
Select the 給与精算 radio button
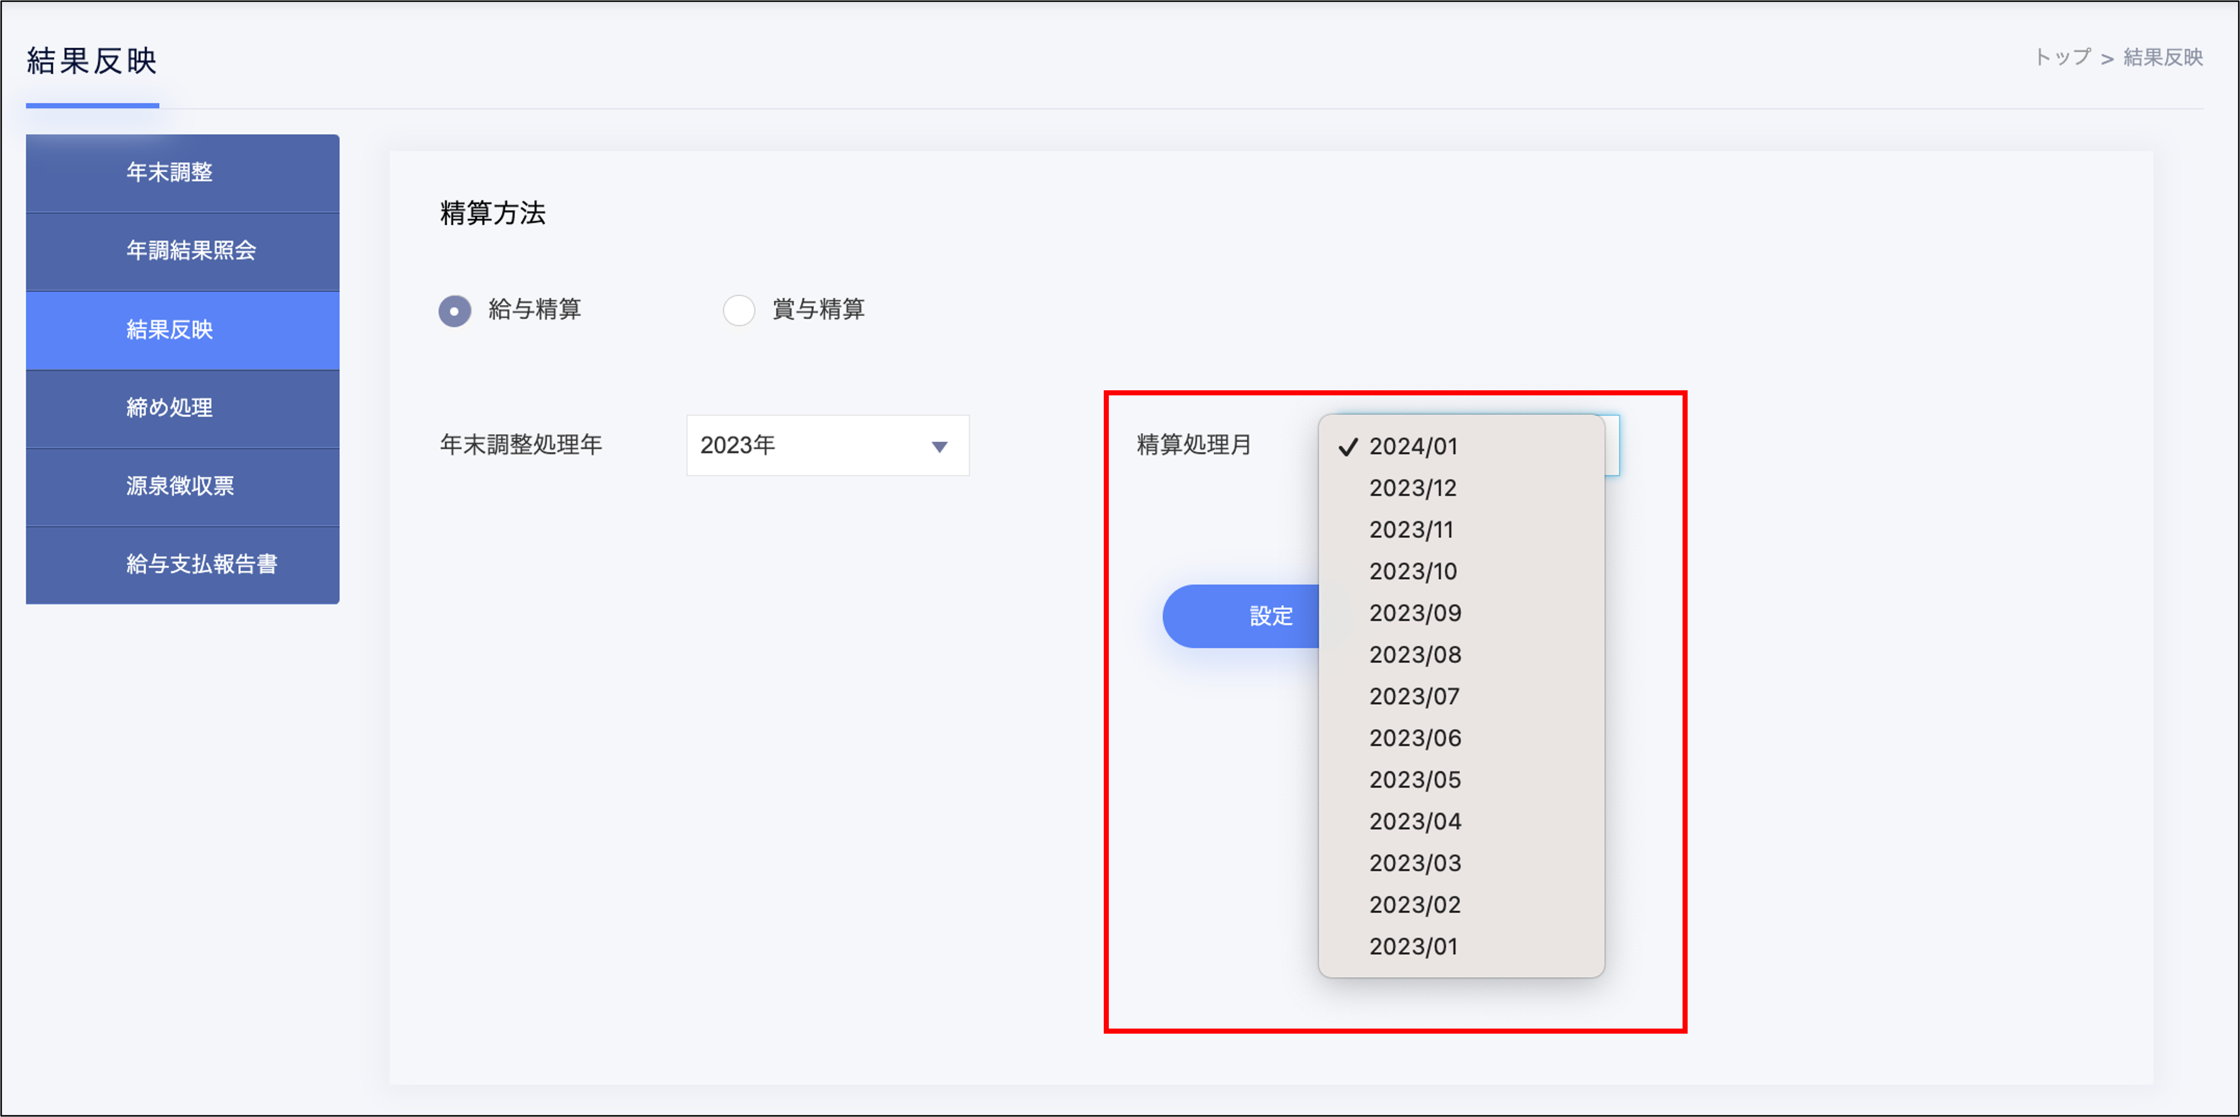tap(454, 311)
